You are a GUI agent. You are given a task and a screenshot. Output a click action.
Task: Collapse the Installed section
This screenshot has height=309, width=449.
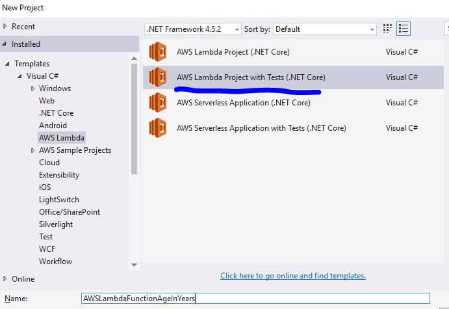click(x=5, y=44)
